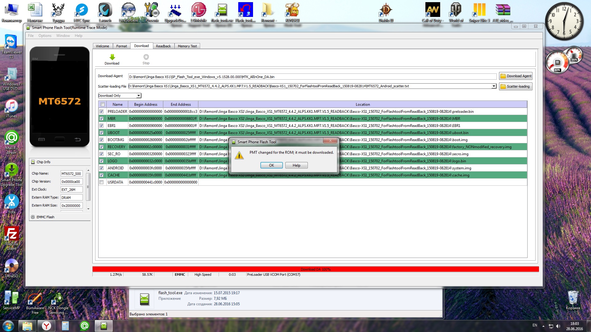Enable the USRDATA partition checkbox
The width and height of the screenshot is (591, 332).
tap(101, 182)
